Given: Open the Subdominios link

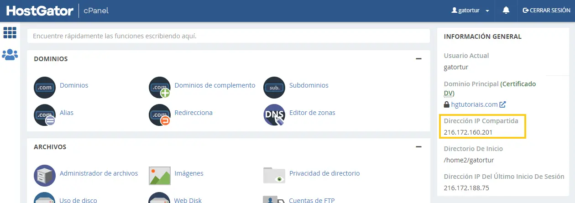Looking at the screenshot, I should tap(309, 85).
